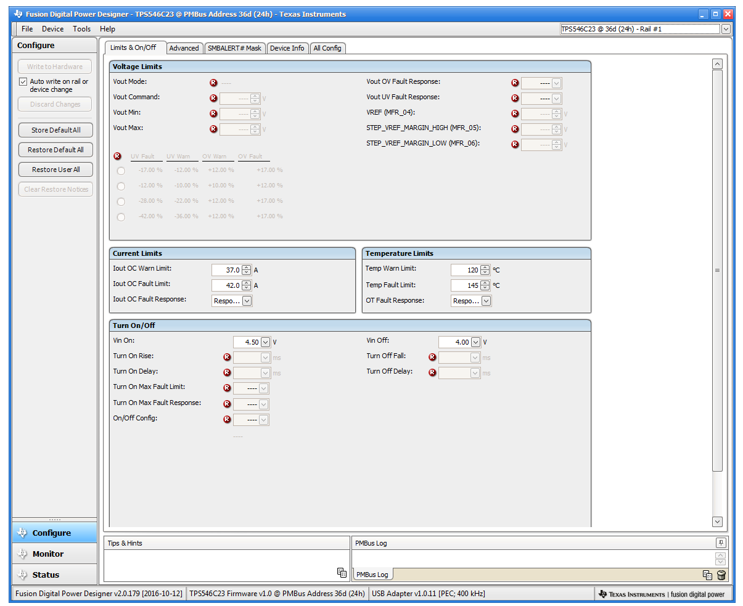Click the main panel vertical scrollbar
Image resolution: width=743 pixels, height=606 pixels.
(716, 270)
